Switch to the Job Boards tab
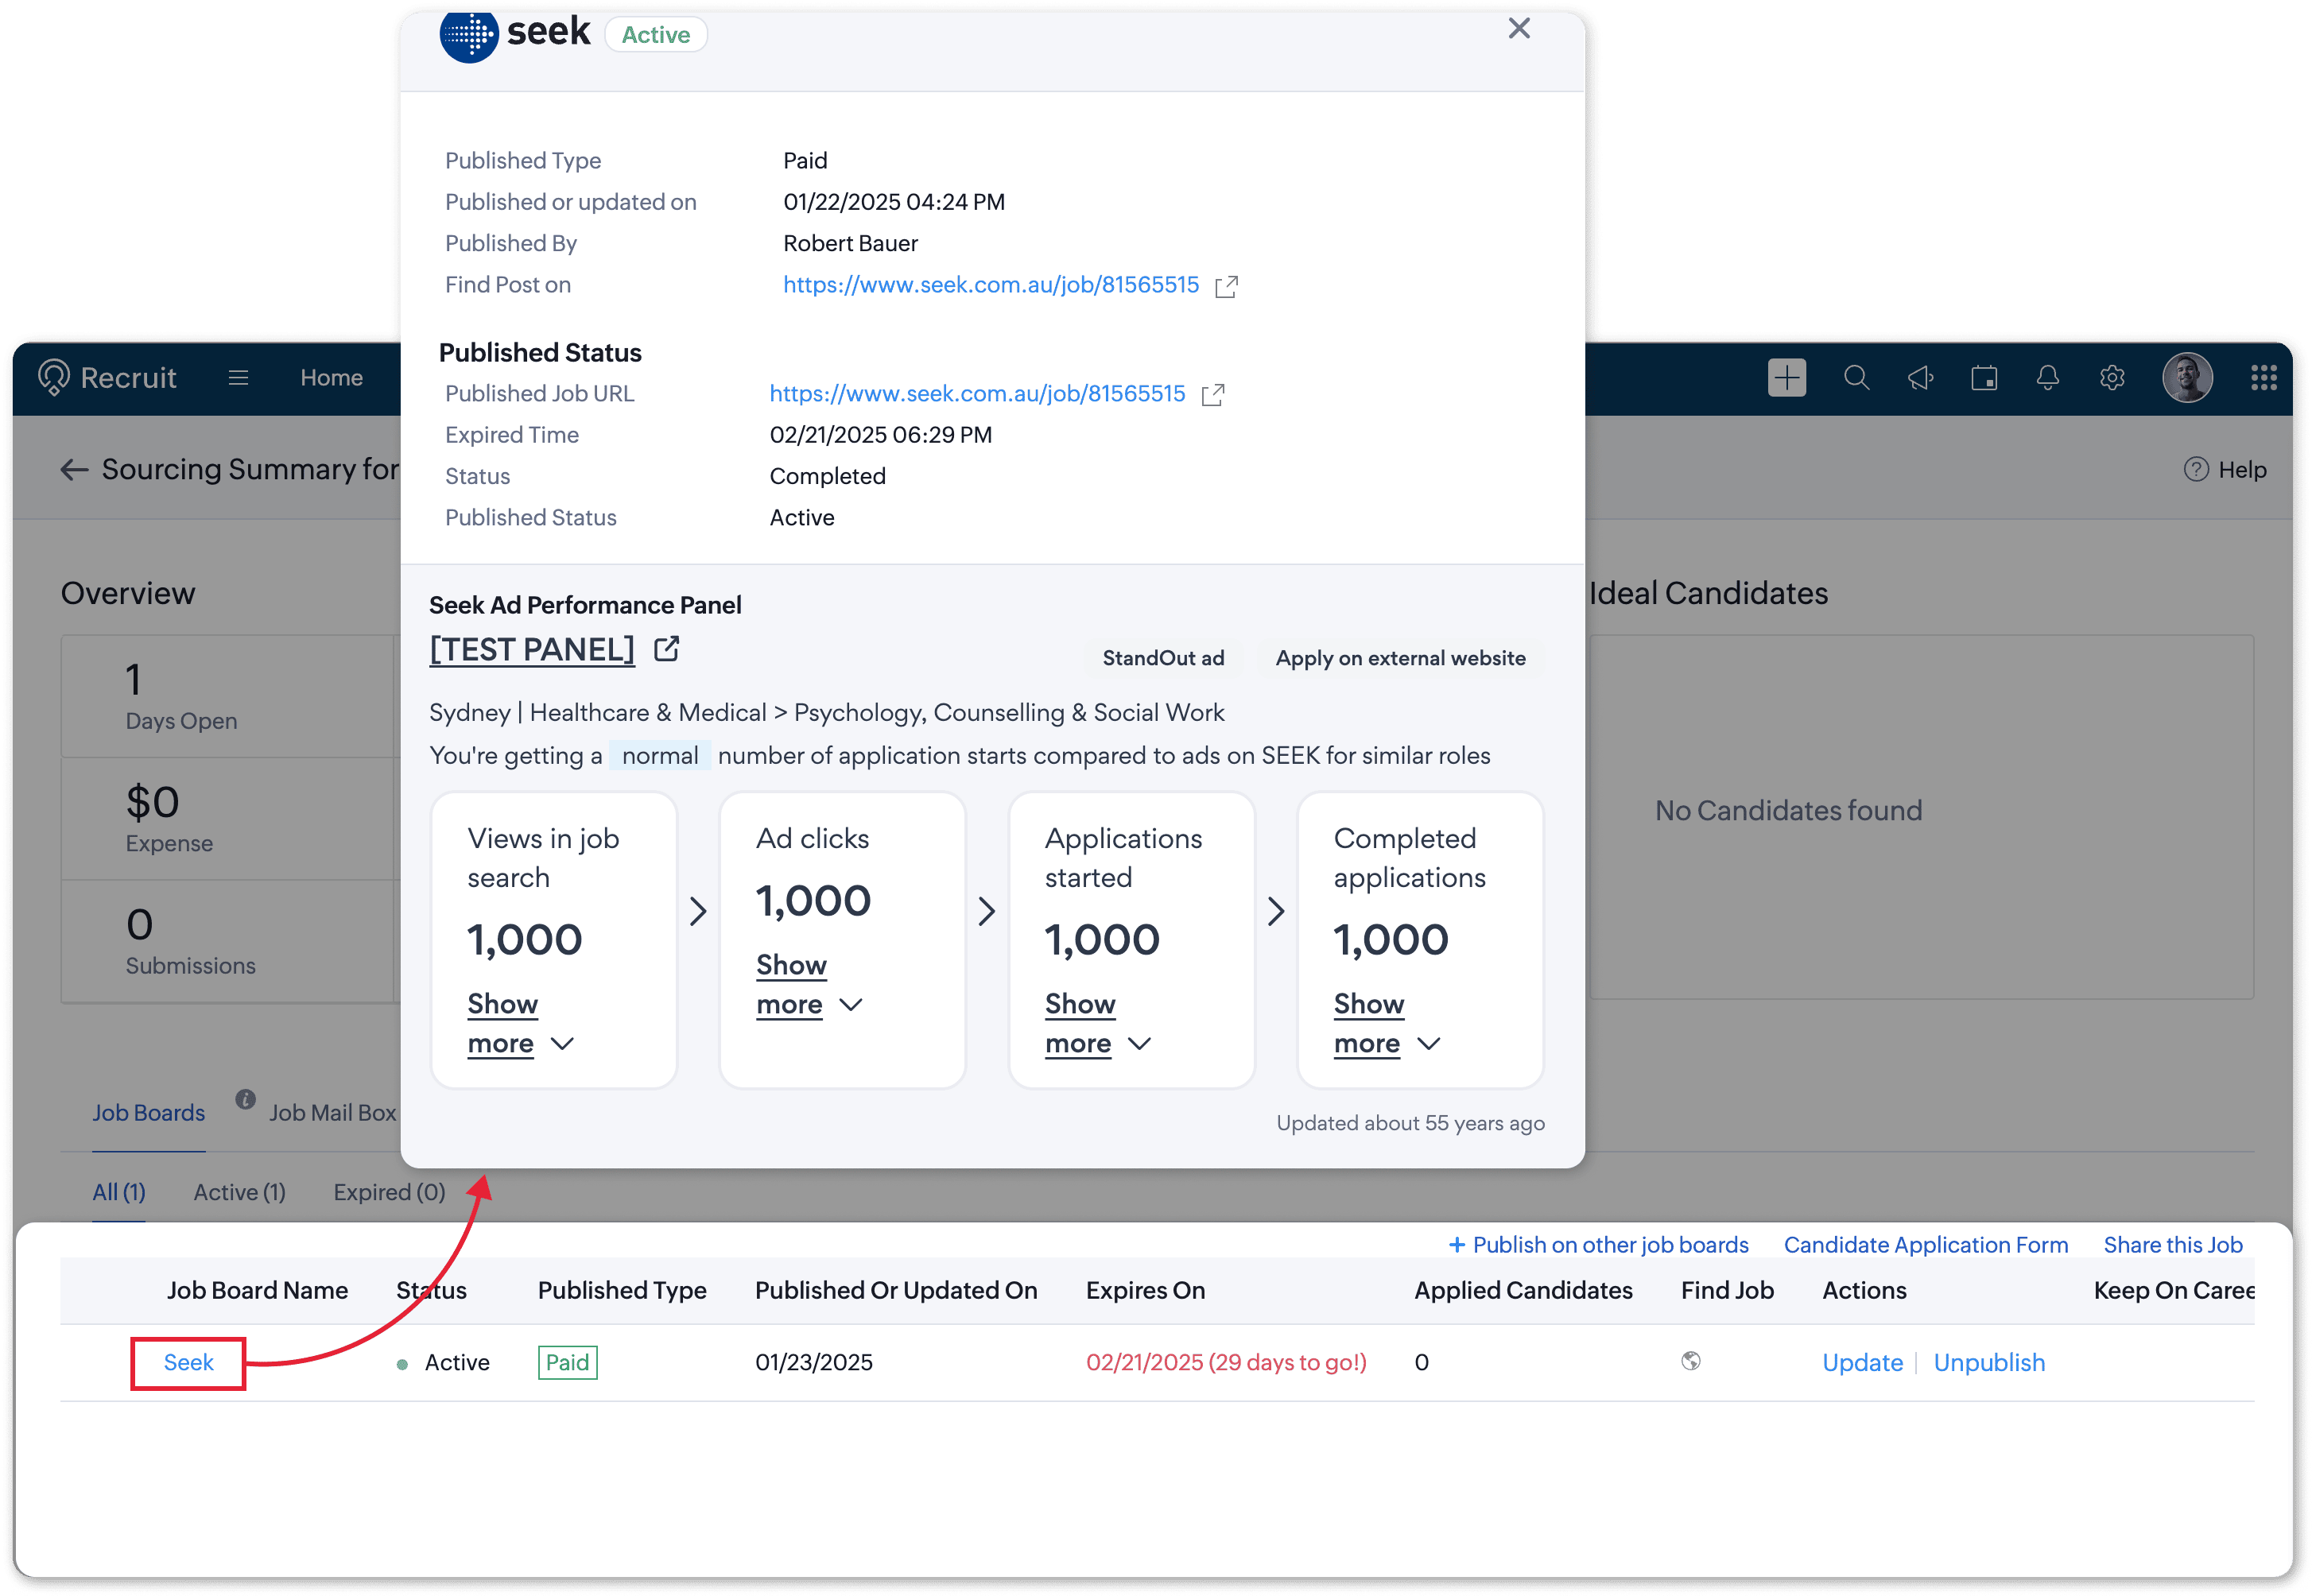2312x1596 pixels. coord(148,1113)
